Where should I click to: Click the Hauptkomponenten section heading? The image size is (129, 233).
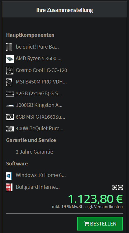click(30, 35)
